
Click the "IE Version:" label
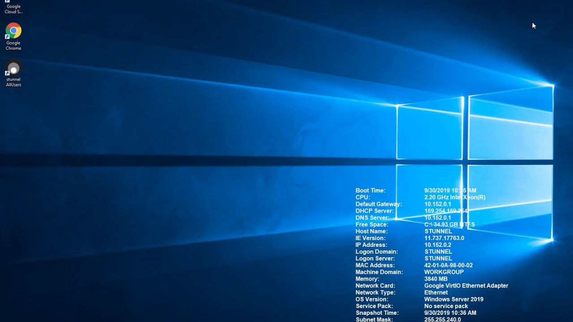(371, 238)
